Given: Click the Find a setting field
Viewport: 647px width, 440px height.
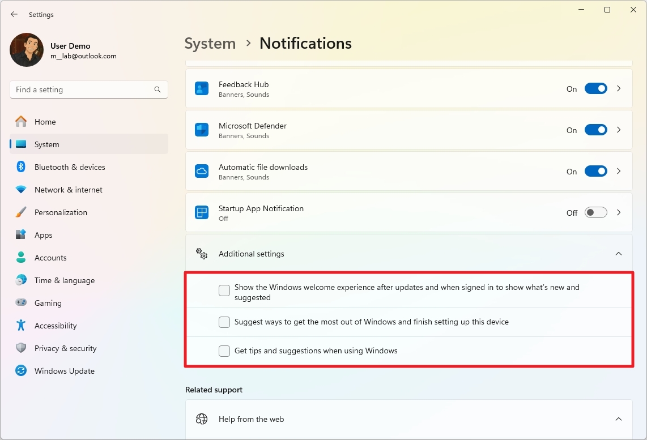Looking at the screenshot, I should point(82,89).
